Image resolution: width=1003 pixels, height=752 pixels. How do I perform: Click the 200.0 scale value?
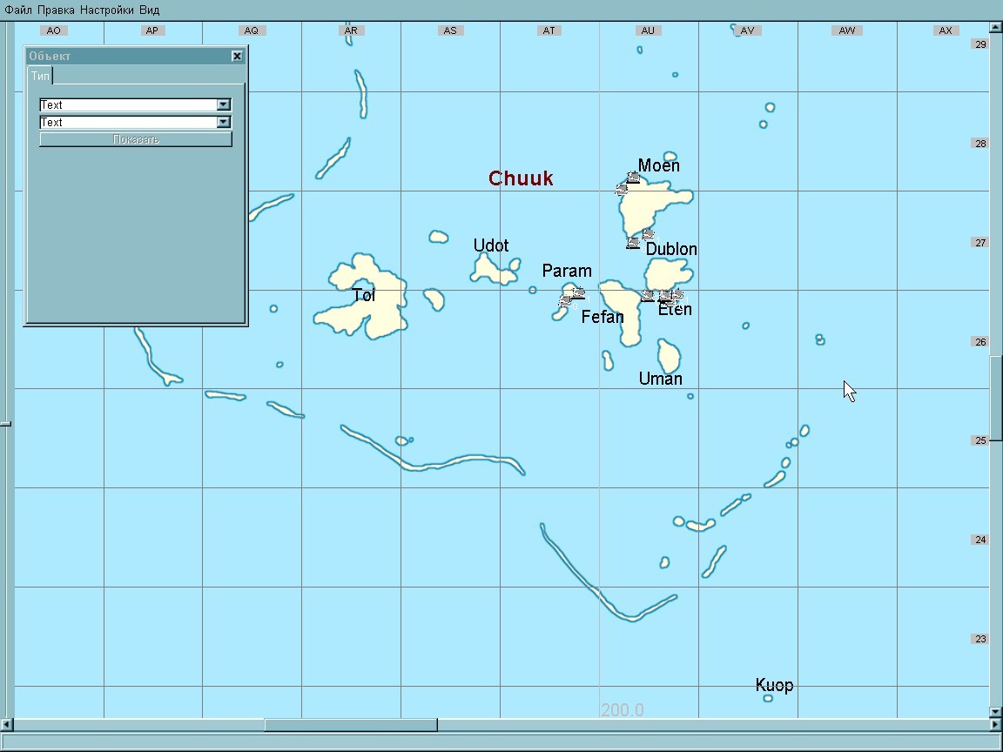623,710
